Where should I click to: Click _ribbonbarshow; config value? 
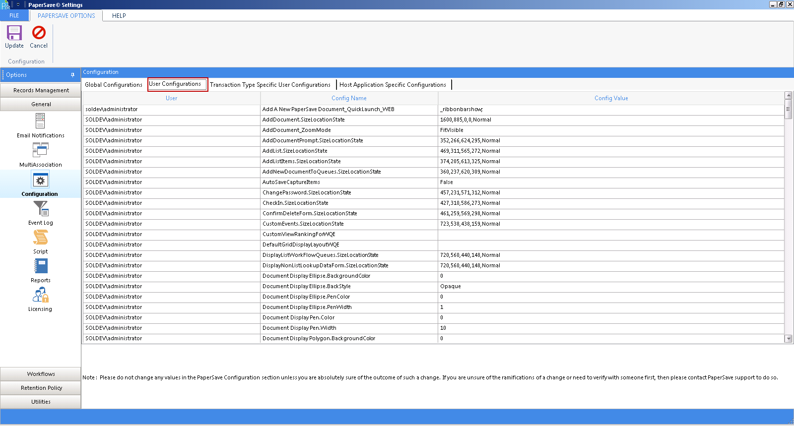pyautogui.click(x=611, y=110)
